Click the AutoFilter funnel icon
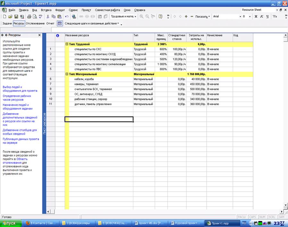Image resolution: width=288 pixels, height=227 pixels. click(x=275, y=16)
